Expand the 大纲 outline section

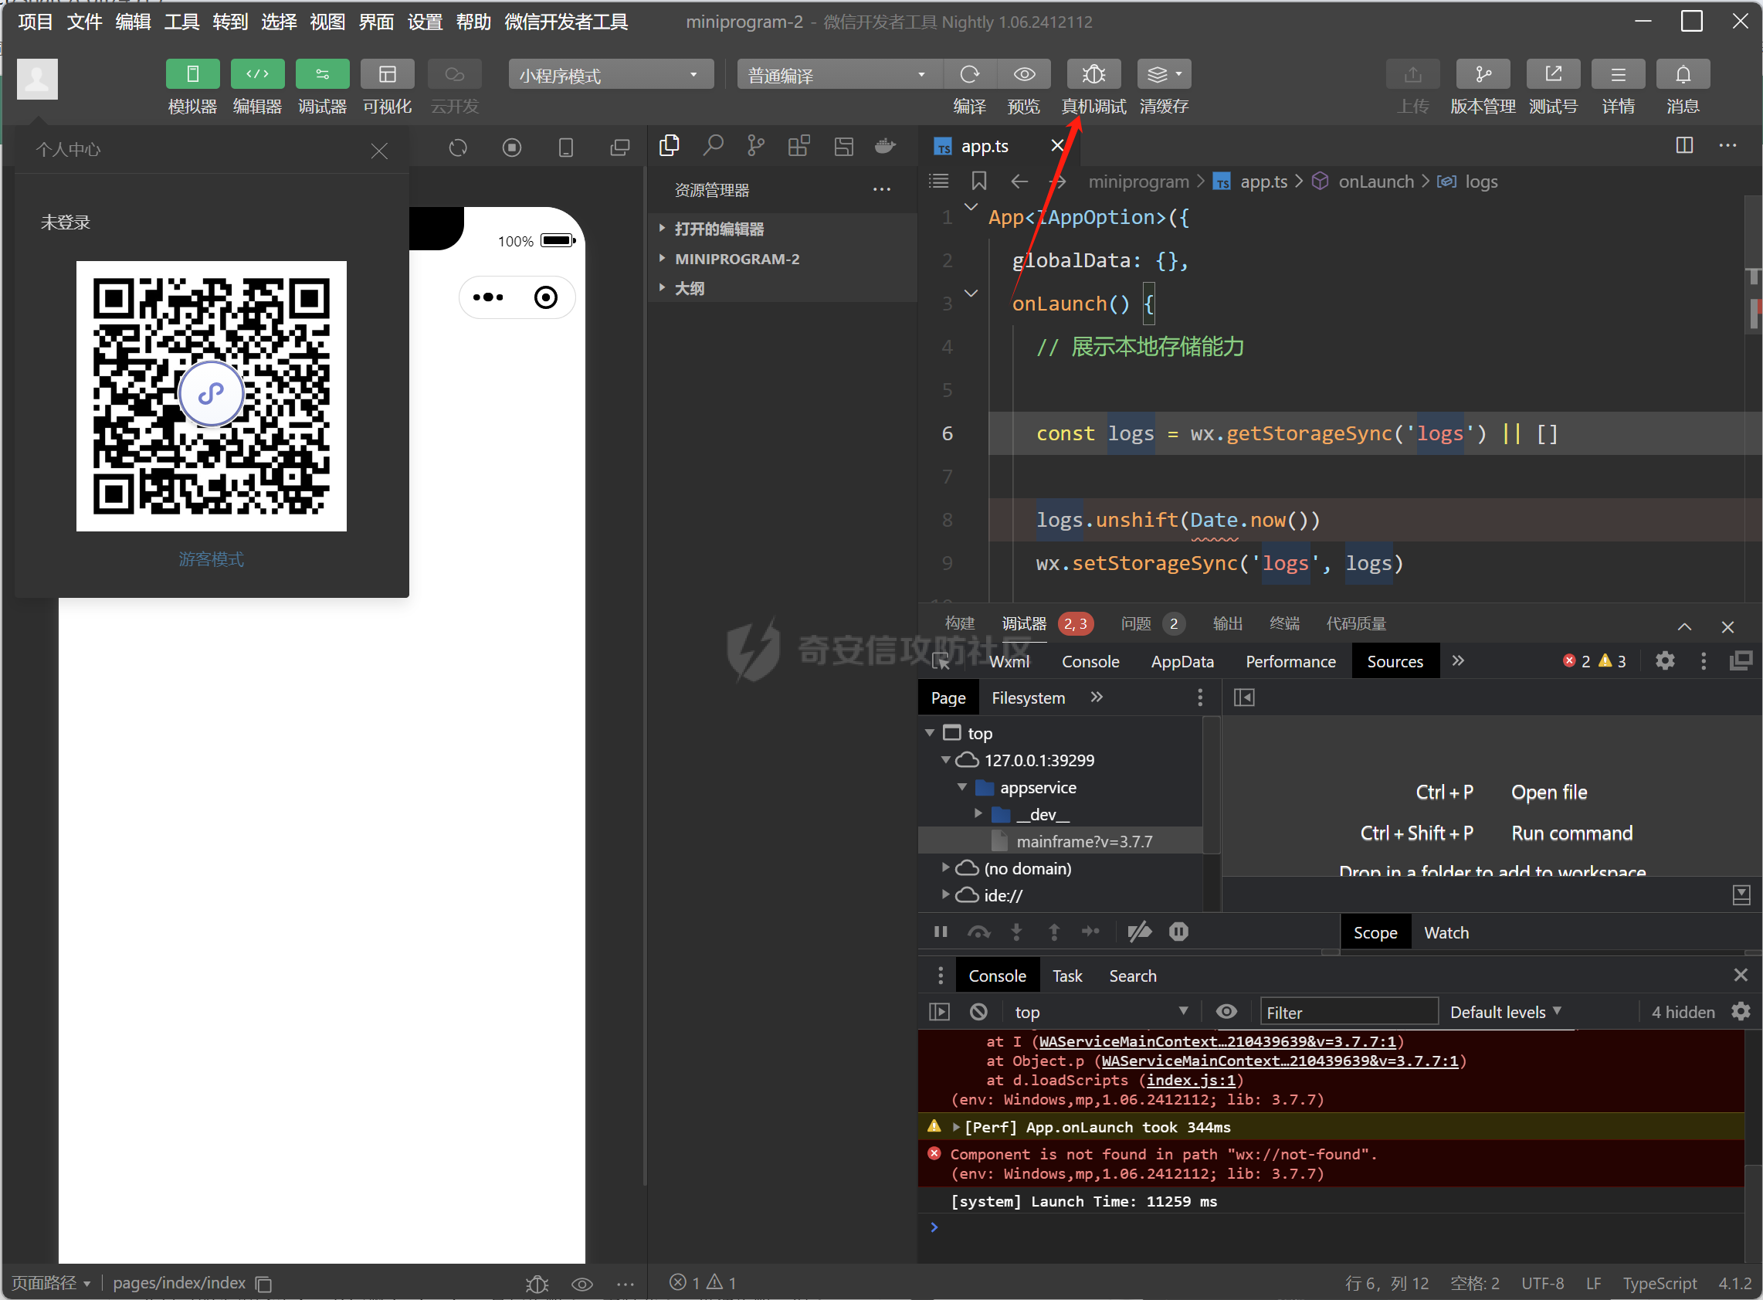coord(783,288)
